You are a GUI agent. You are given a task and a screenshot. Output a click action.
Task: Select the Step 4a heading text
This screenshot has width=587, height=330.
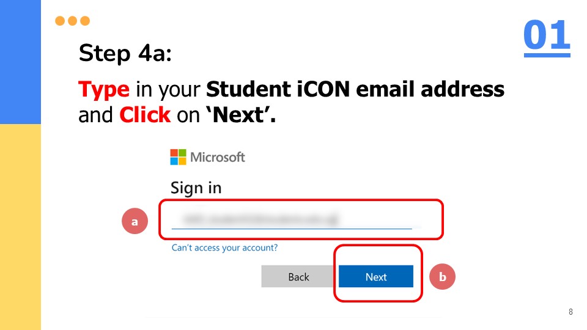tap(125, 53)
